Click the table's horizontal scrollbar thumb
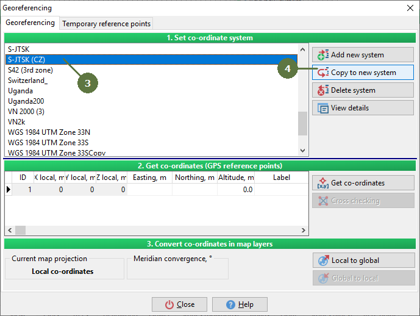 coord(20,230)
